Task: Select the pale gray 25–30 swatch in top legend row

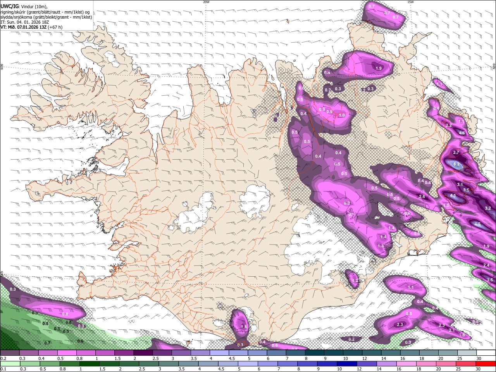Action: click(467, 353)
